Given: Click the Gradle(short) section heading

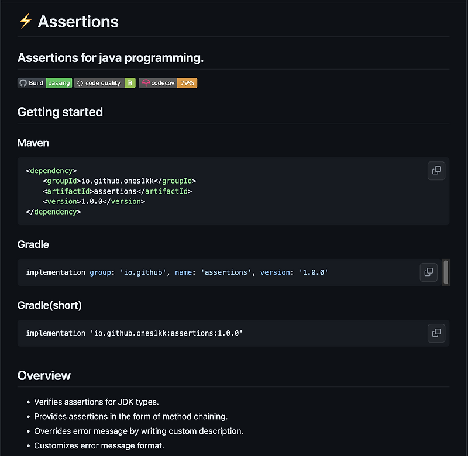Looking at the screenshot, I should [x=49, y=305].
